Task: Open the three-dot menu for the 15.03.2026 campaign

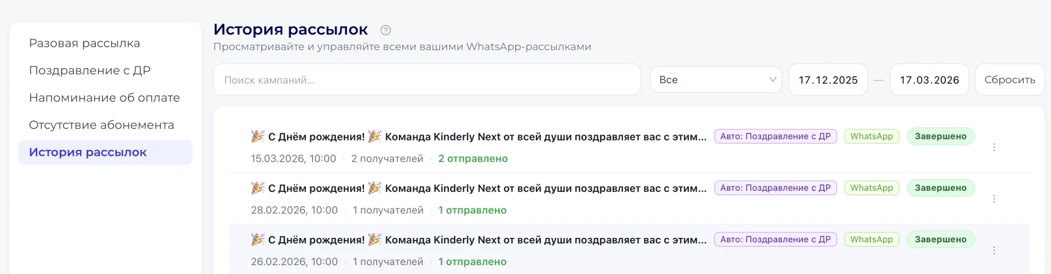Action: coord(994,148)
